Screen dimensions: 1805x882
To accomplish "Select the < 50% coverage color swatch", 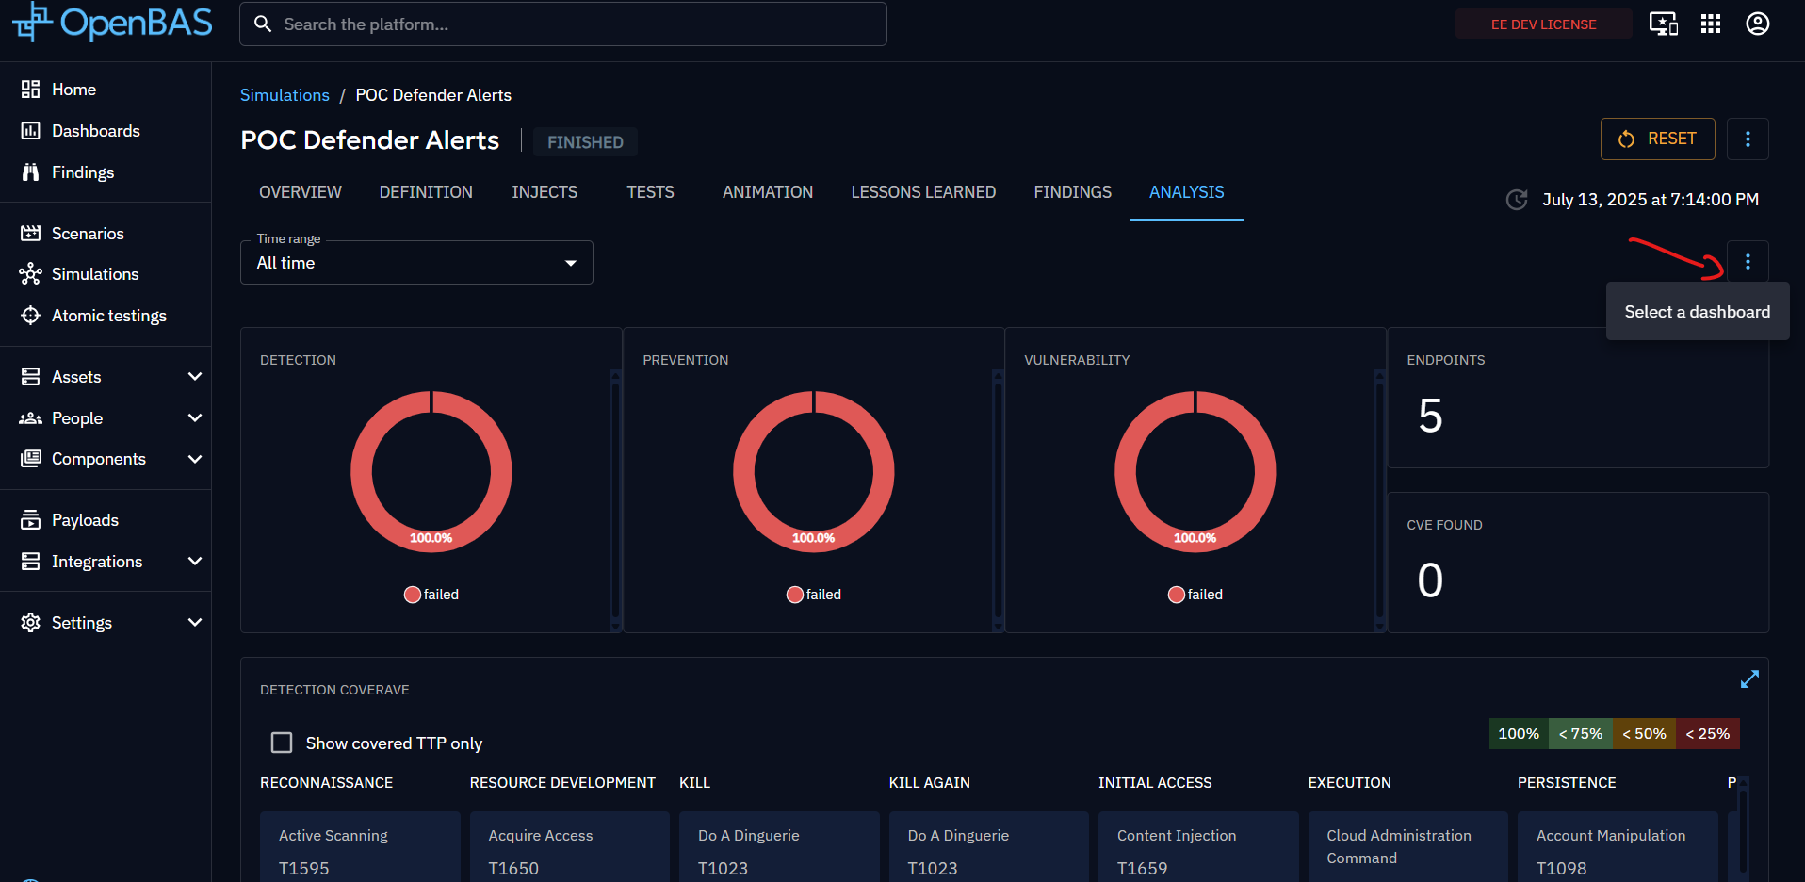I will pos(1643,733).
